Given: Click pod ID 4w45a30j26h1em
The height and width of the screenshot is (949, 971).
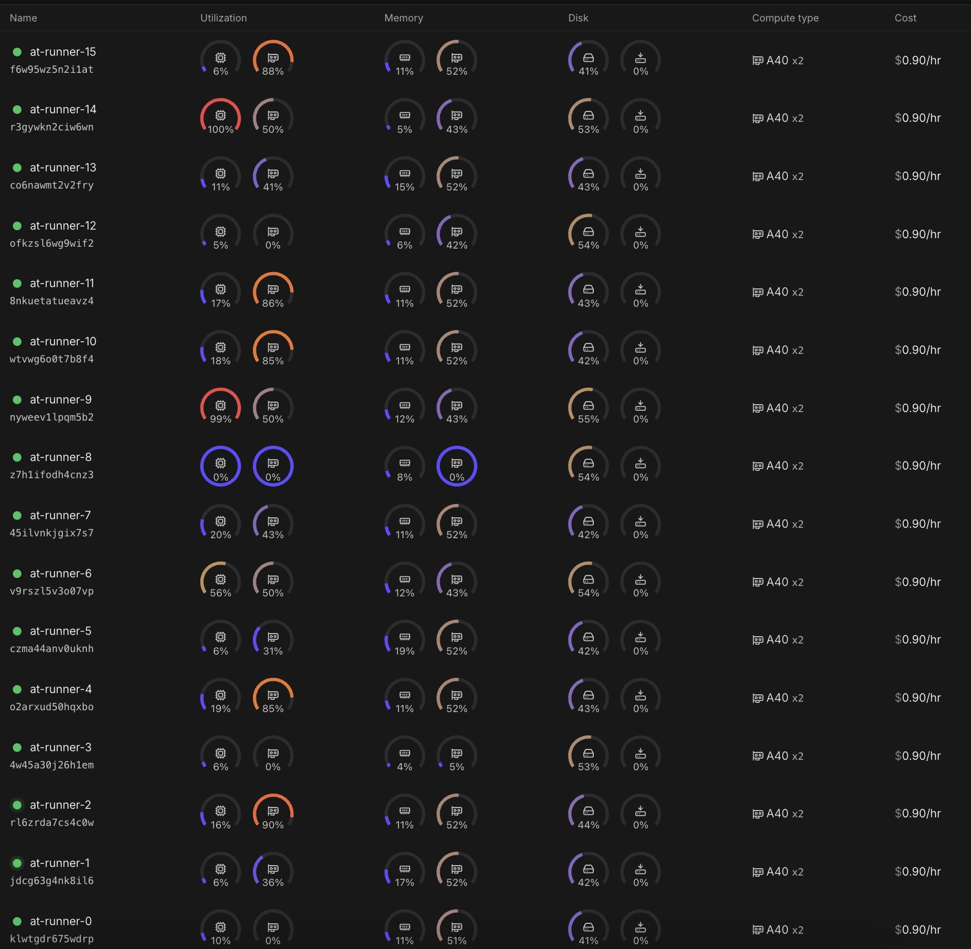Looking at the screenshot, I should point(51,765).
